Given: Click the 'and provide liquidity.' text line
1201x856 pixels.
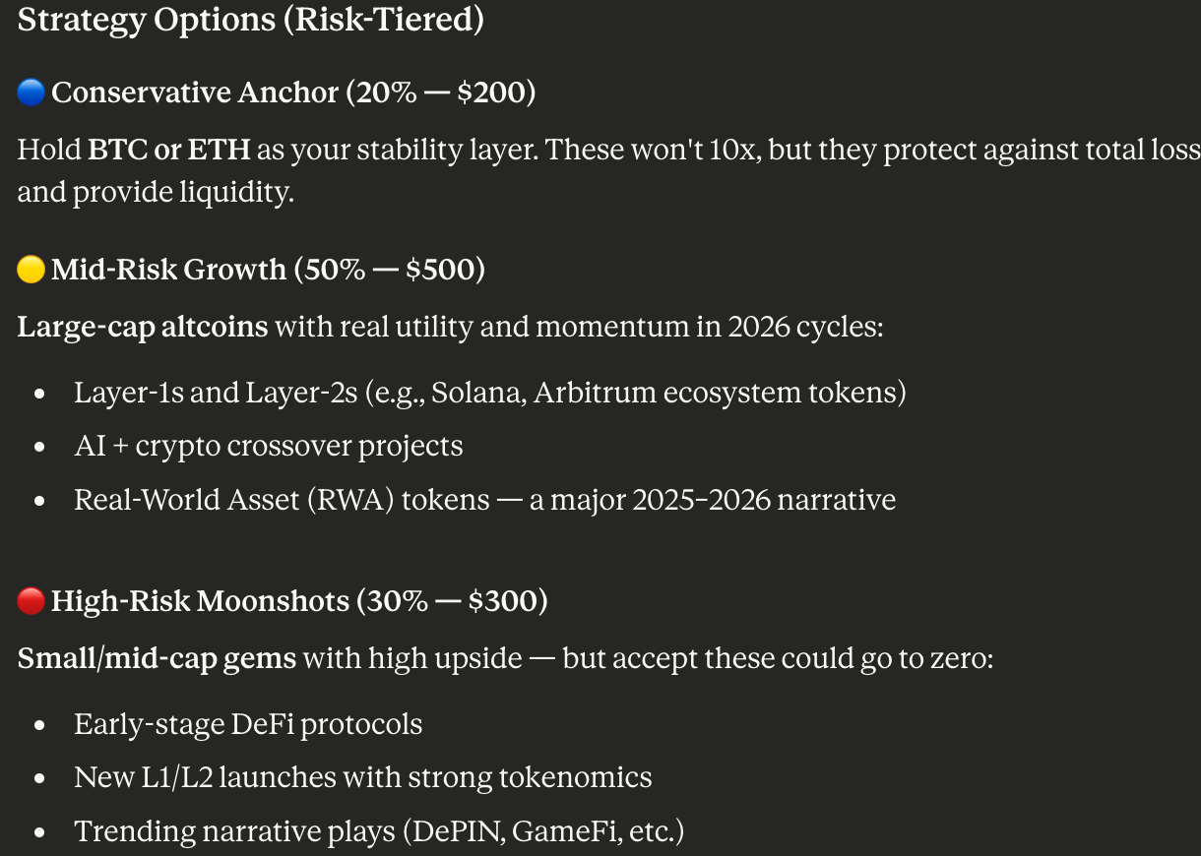Looking at the screenshot, I should pos(156,192).
